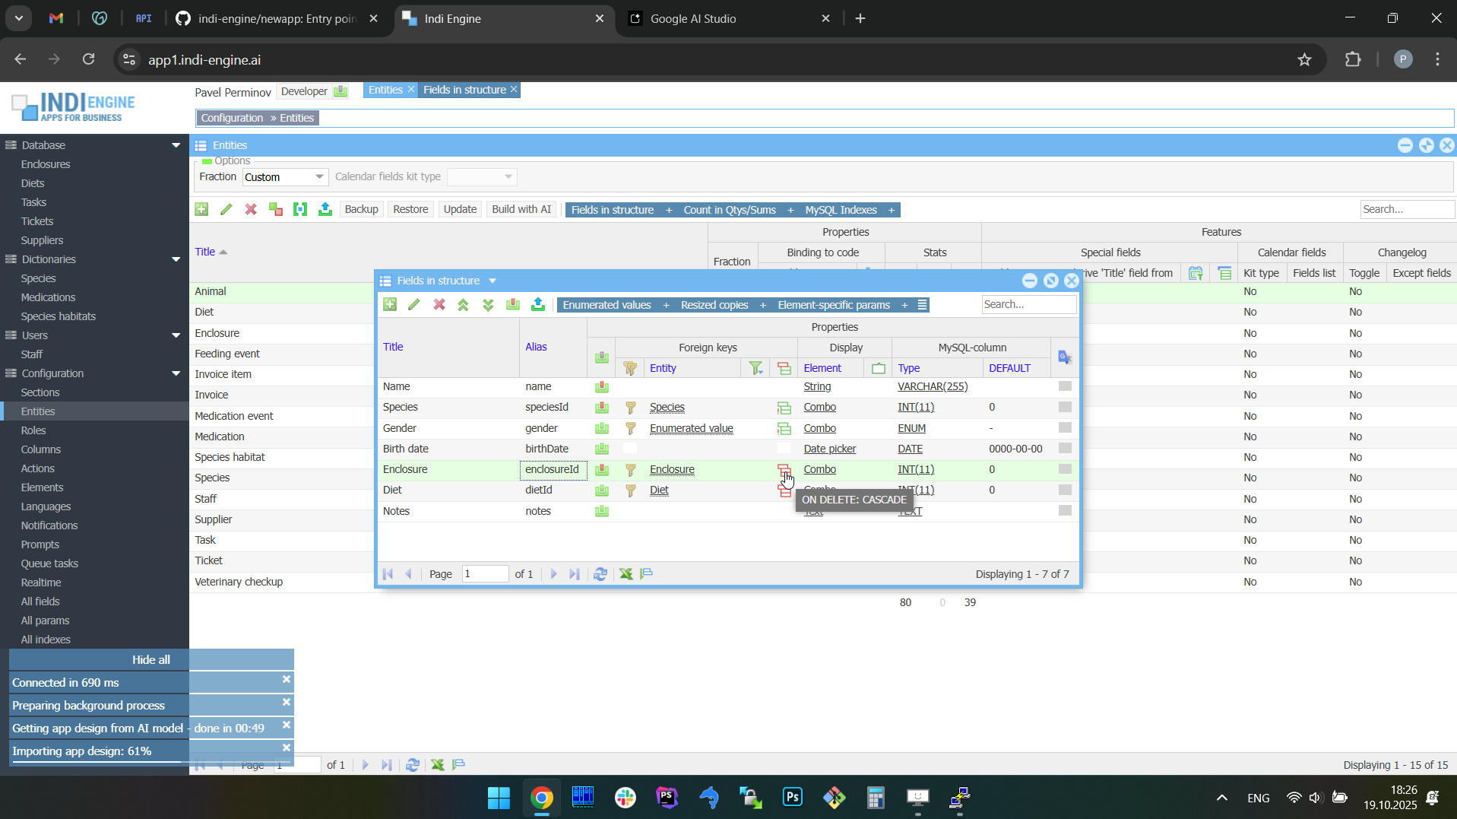Toggle the gray checkbox in the Notes row
This screenshot has width=1457, height=819.
click(x=1065, y=511)
